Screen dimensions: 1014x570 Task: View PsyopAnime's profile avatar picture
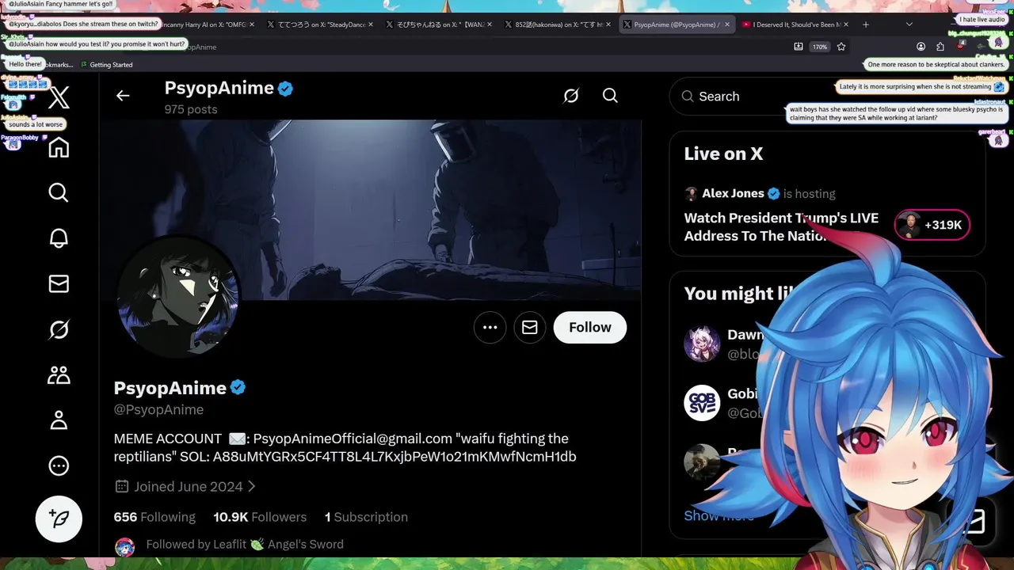pos(178,297)
